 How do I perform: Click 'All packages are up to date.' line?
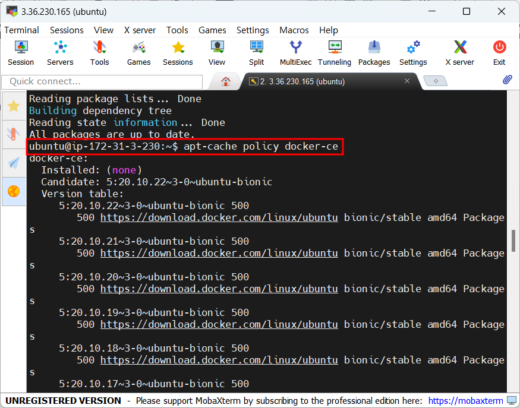112,134
